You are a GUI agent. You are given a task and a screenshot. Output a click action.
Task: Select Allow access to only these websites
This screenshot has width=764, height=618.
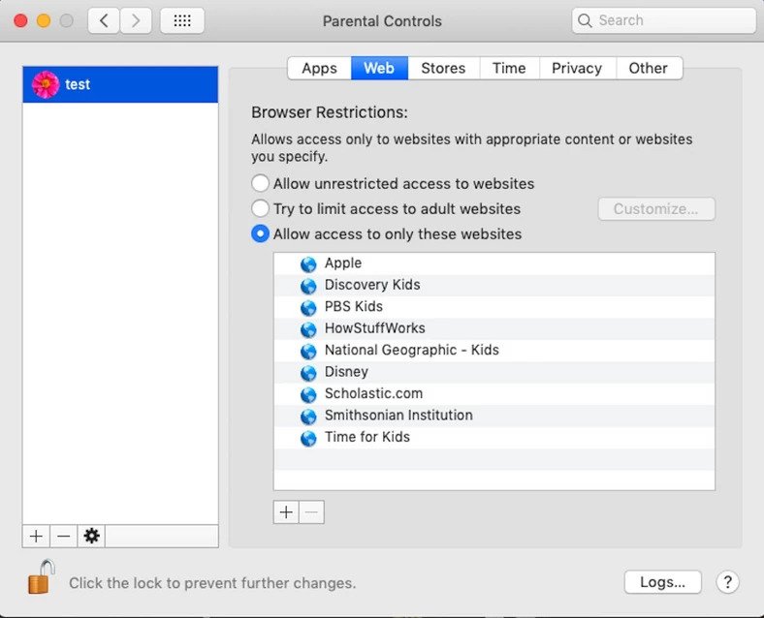260,234
